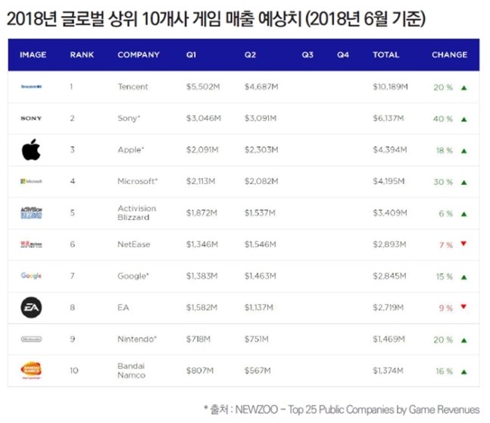Click Sony Q2 value $3,091M
The height and width of the screenshot is (423, 490).
pyautogui.click(x=261, y=118)
